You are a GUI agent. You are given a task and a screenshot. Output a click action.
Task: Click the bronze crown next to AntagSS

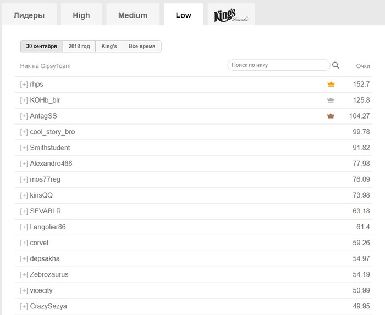[x=331, y=116]
